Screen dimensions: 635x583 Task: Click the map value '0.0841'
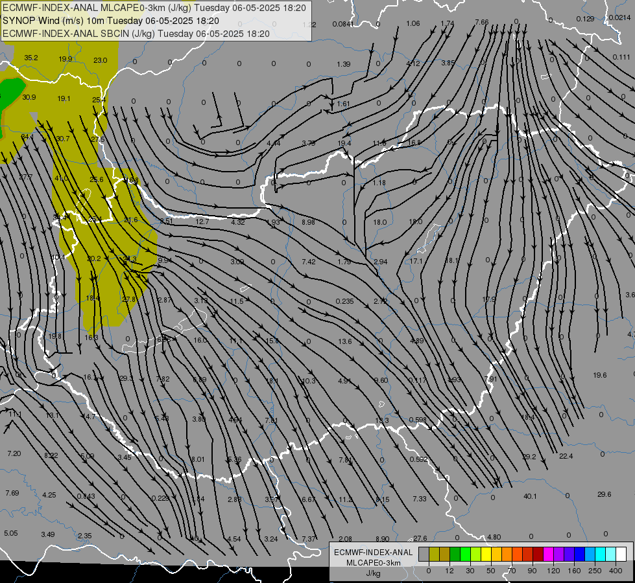click(x=343, y=24)
